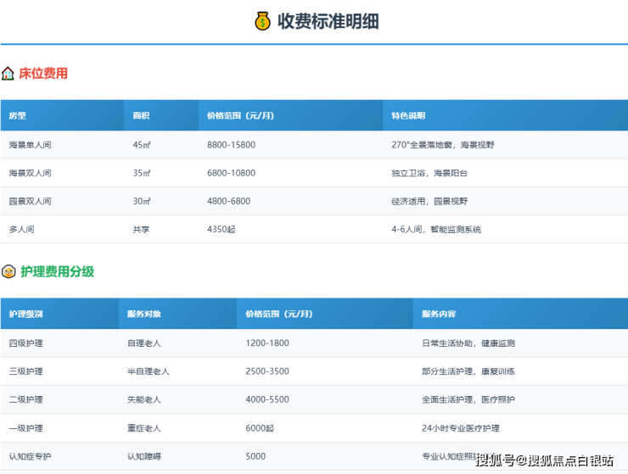Click the 护理费用分级 section heading

click(57, 271)
